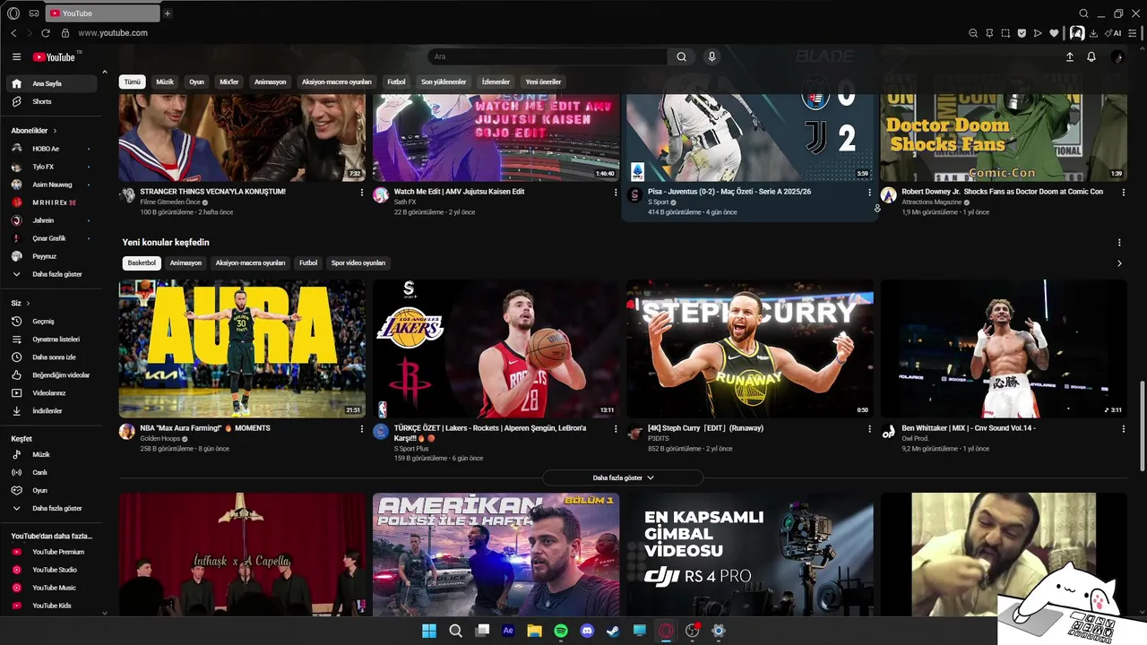Open the upload/create icon in header
1147x645 pixels.
point(1069,56)
